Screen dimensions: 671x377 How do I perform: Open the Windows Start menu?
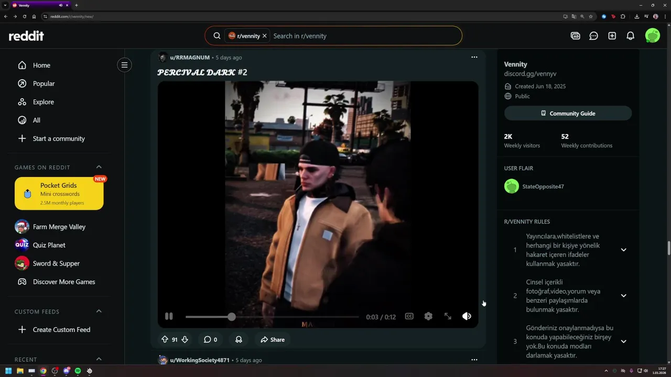8,371
